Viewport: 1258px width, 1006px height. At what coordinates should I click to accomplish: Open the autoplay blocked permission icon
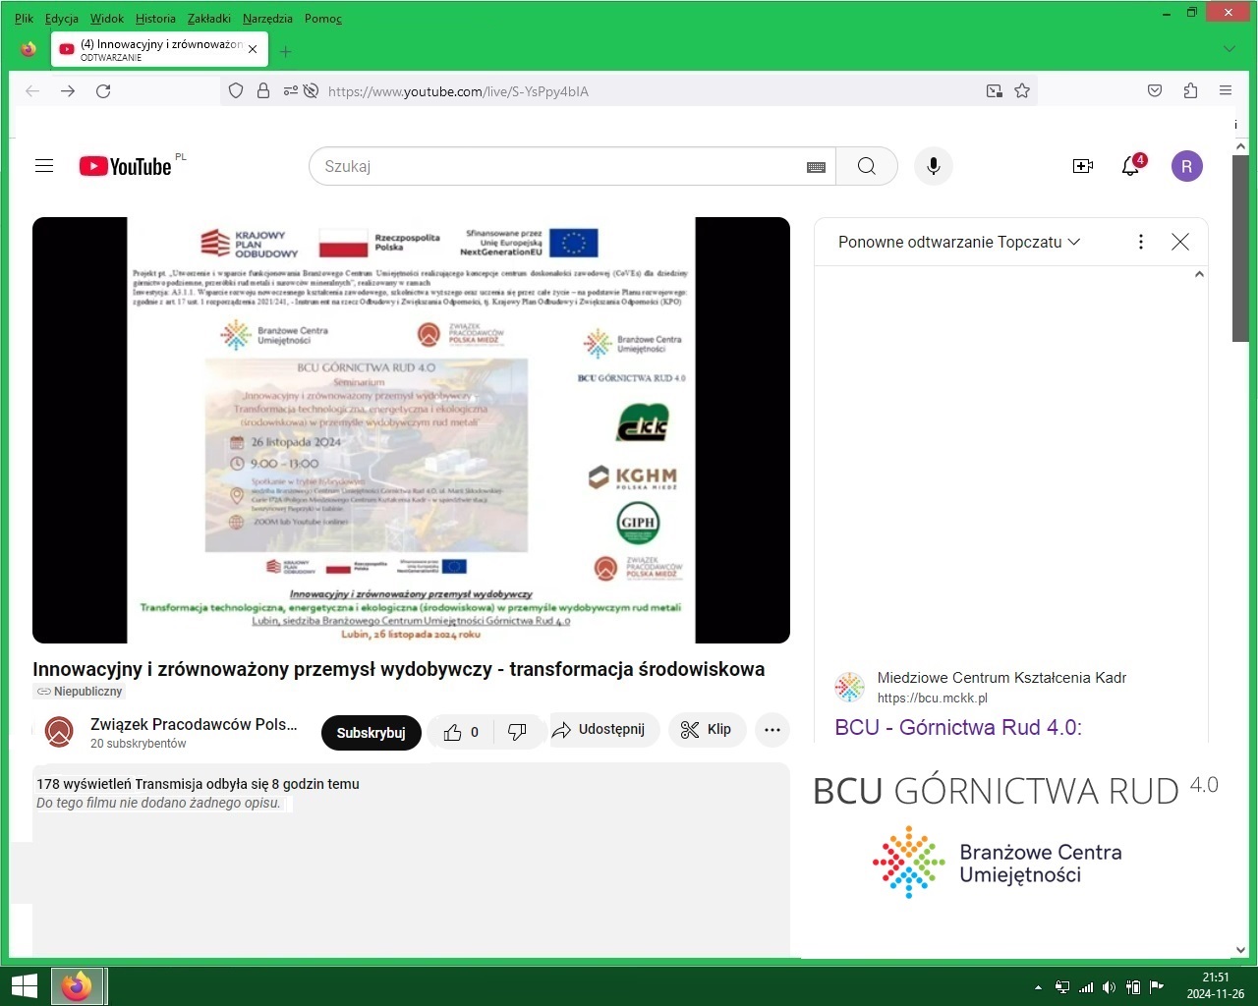tap(311, 90)
